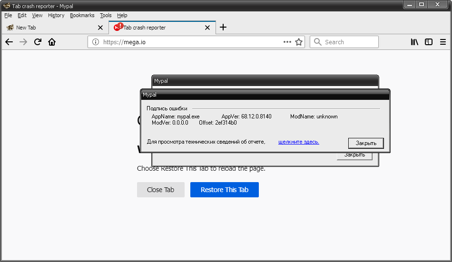Open the Library panel icon
Image resolution: width=452 pixels, height=262 pixels.
414,42
